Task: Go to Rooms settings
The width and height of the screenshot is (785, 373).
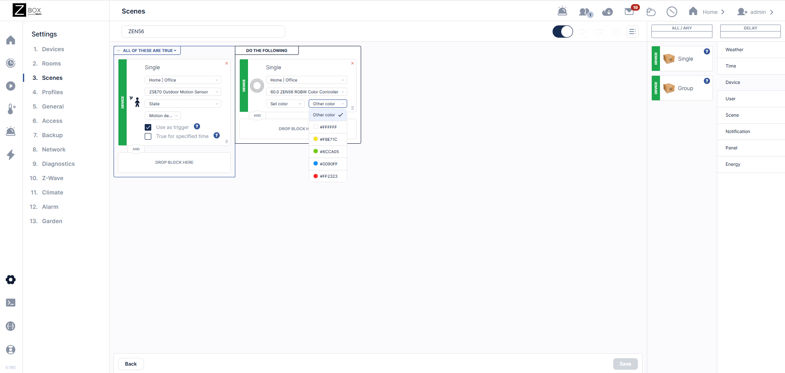Action: (51, 63)
